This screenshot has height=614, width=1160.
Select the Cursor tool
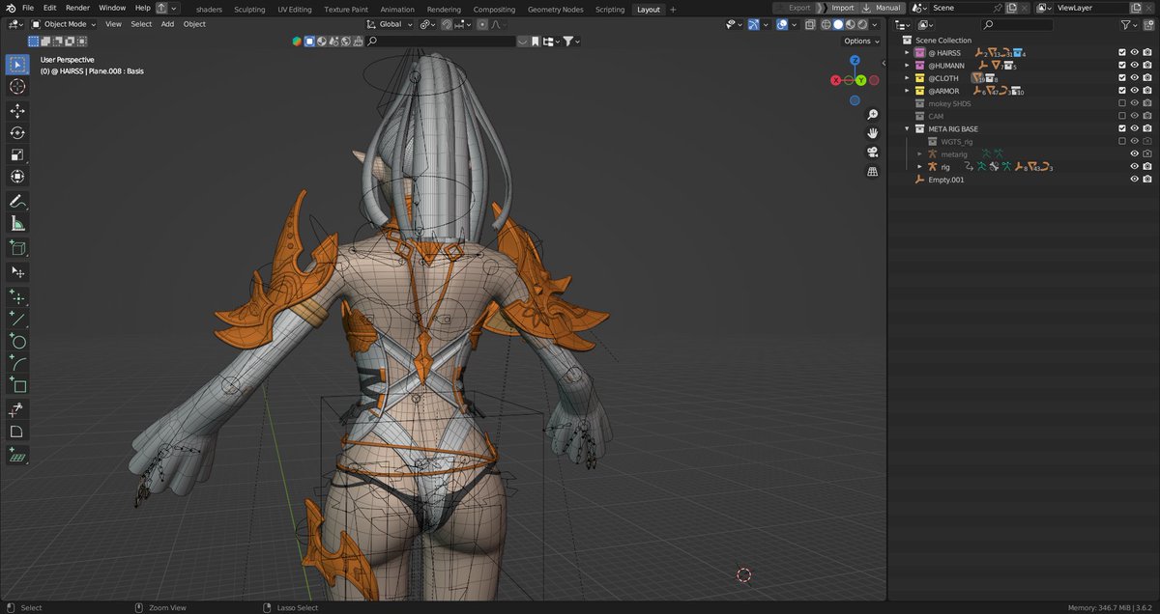click(17, 87)
